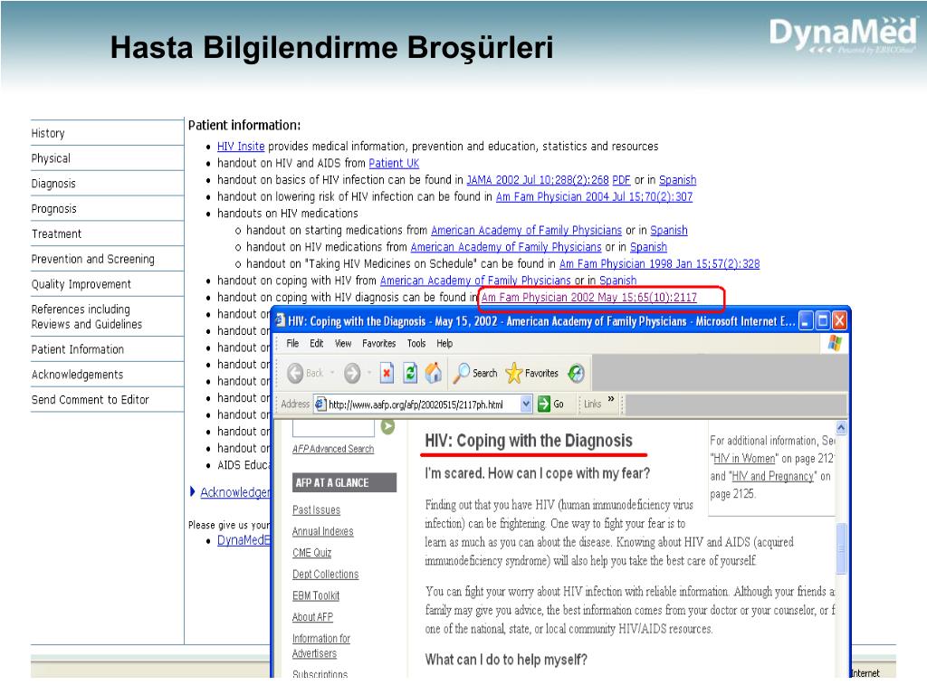This screenshot has height=695, width=927.
Task: Click the page icon in the address bar
Action: pos(320,405)
